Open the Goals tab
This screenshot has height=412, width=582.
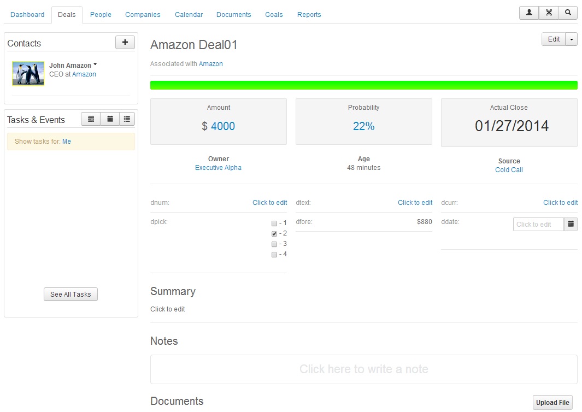[x=274, y=14]
